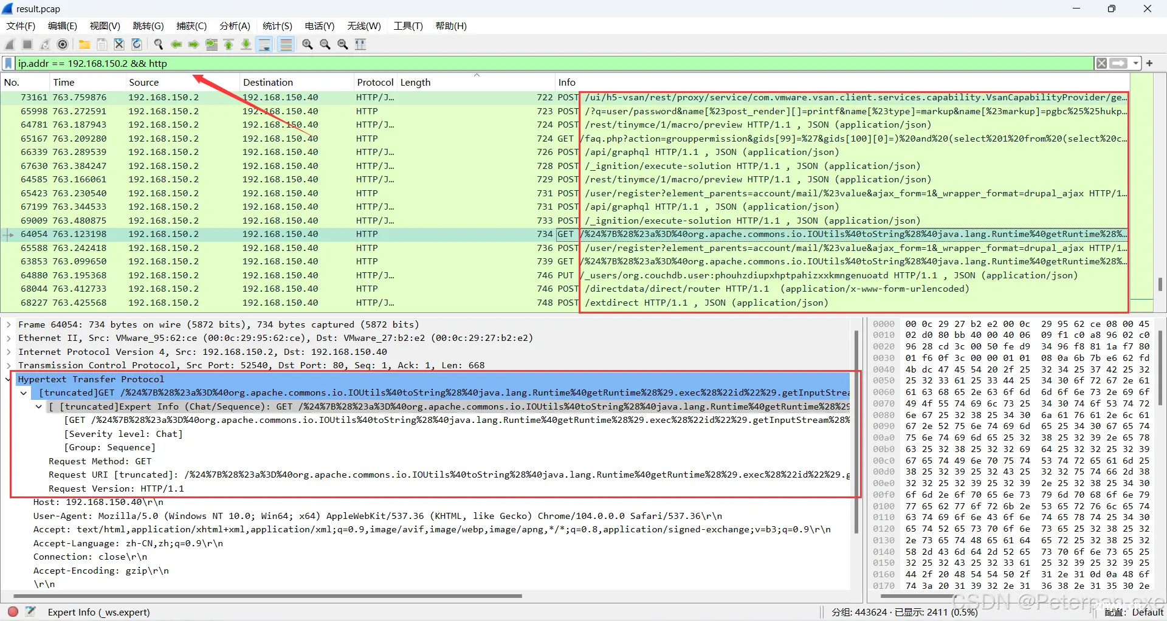Collapse the truncated GET request node
The width and height of the screenshot is (1167, 621).
tap(24, 393)
